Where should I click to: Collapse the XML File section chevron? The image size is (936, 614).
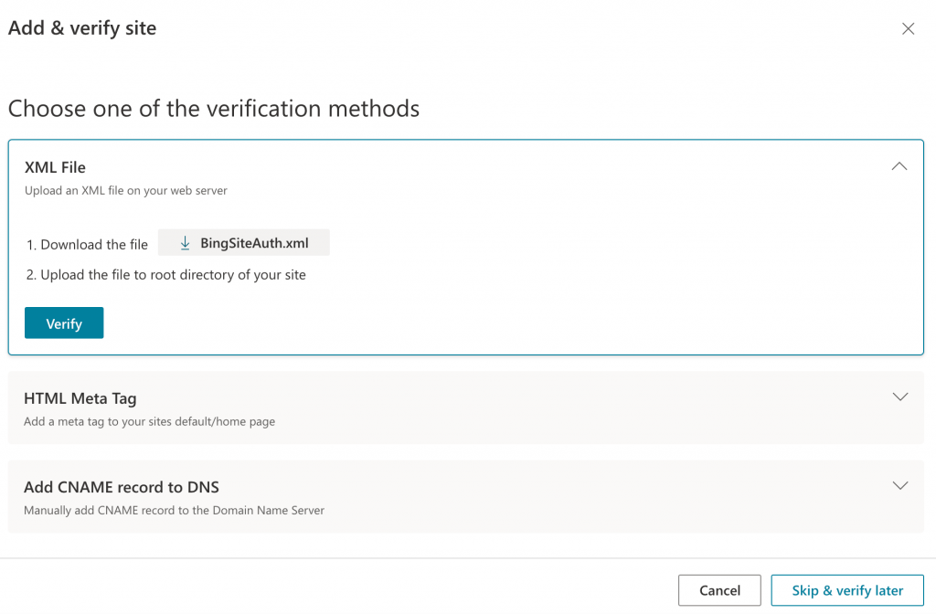point(899,166)
